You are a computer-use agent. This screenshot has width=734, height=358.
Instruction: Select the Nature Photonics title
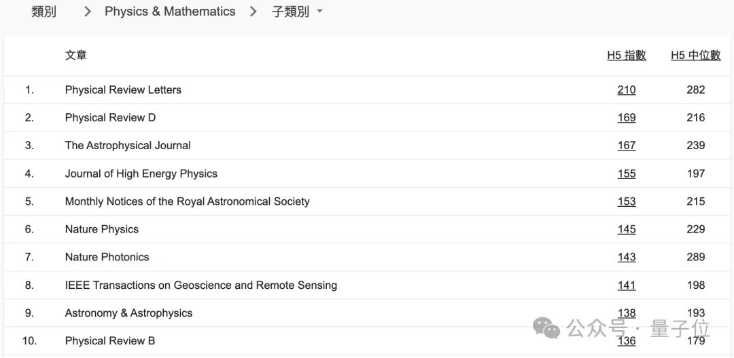107,257
